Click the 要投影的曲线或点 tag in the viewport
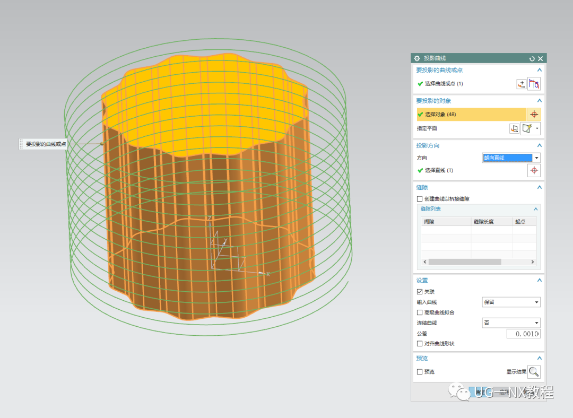The width and height of the screenshot is (573, 418). (x=43, y=144)
